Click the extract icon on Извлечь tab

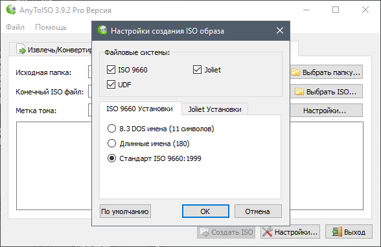(x=21, y=48)
